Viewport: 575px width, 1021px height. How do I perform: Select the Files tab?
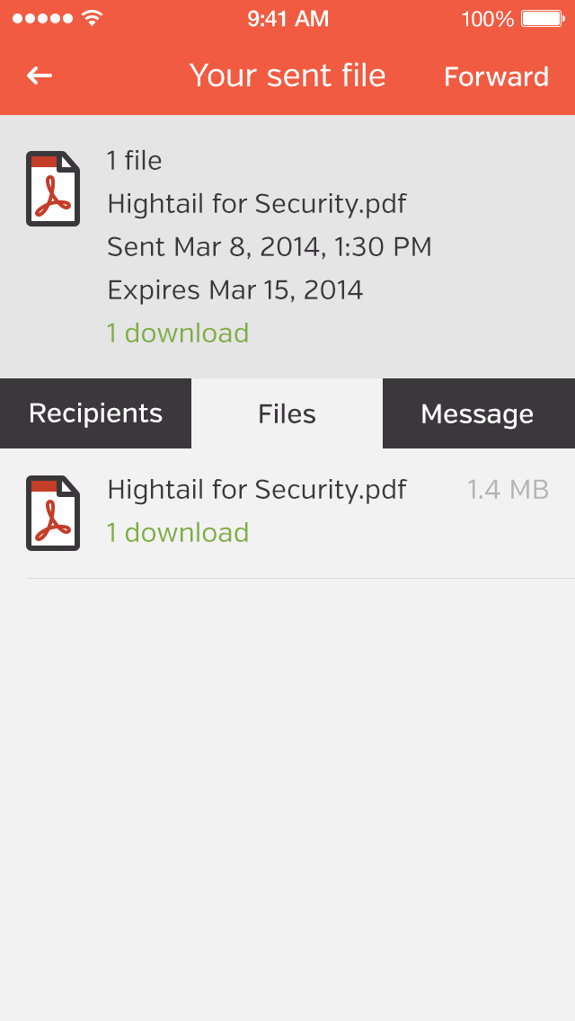point(287,413)
